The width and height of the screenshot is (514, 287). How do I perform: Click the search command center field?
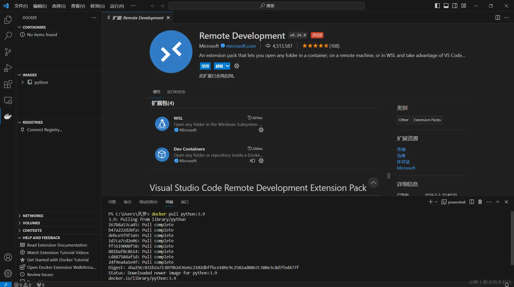point(266,6)
